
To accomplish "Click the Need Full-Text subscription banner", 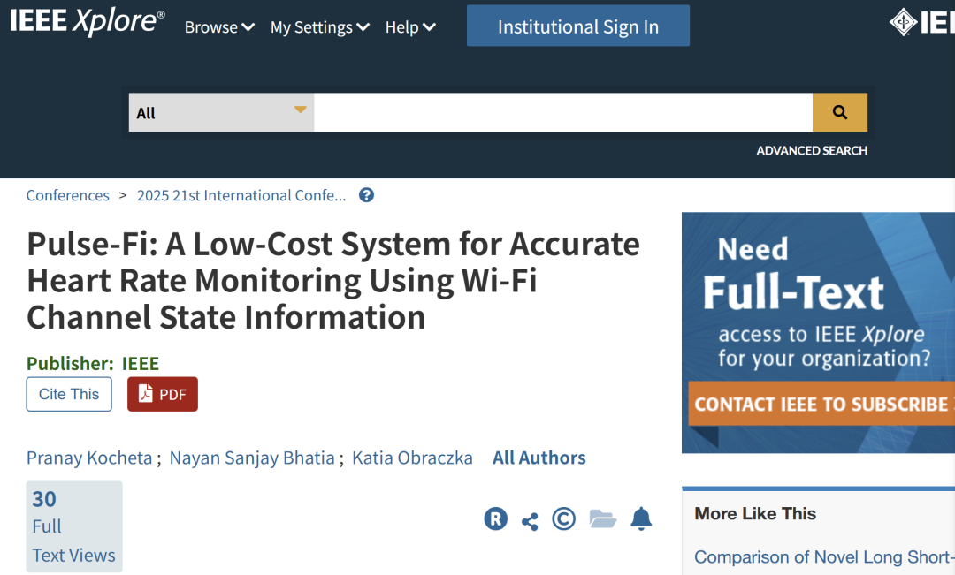I will pyautogui.click(x=818, y=332).
